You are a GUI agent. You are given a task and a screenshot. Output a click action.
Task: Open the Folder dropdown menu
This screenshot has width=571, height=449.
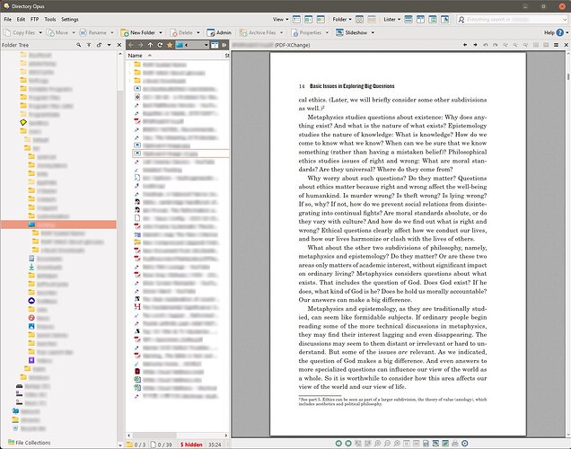[x=342, y=19]
